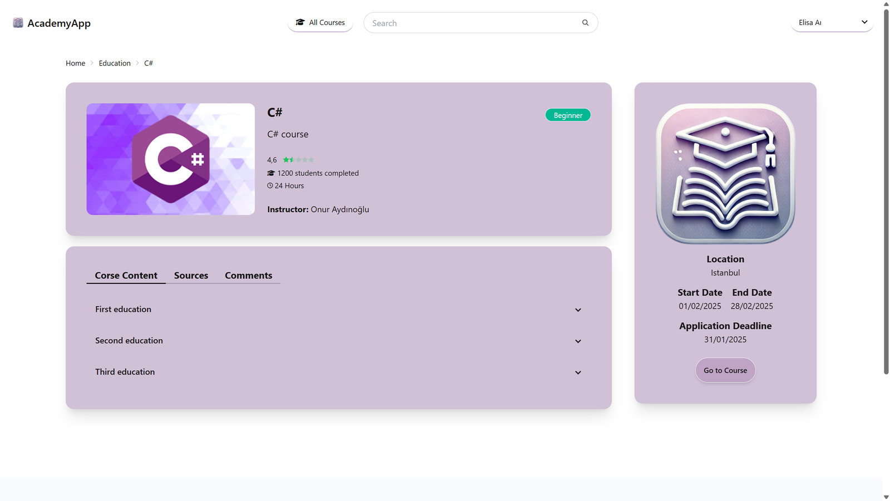Image resolution: width=890 pixels, height=501 pixels.
Task: Click the AcademyApp logo icon
Action: click(x=18, y=23)
